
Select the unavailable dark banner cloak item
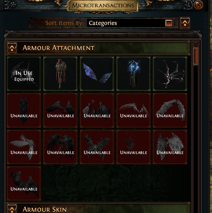[24, 110]
